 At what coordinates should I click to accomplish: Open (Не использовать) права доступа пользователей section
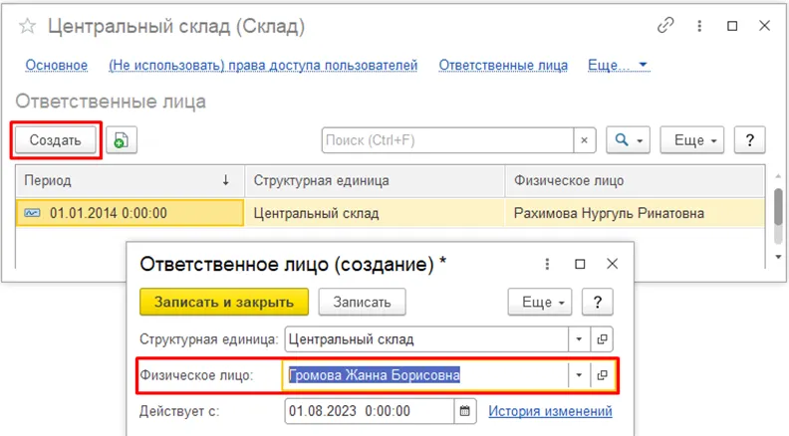pos(263,66)
